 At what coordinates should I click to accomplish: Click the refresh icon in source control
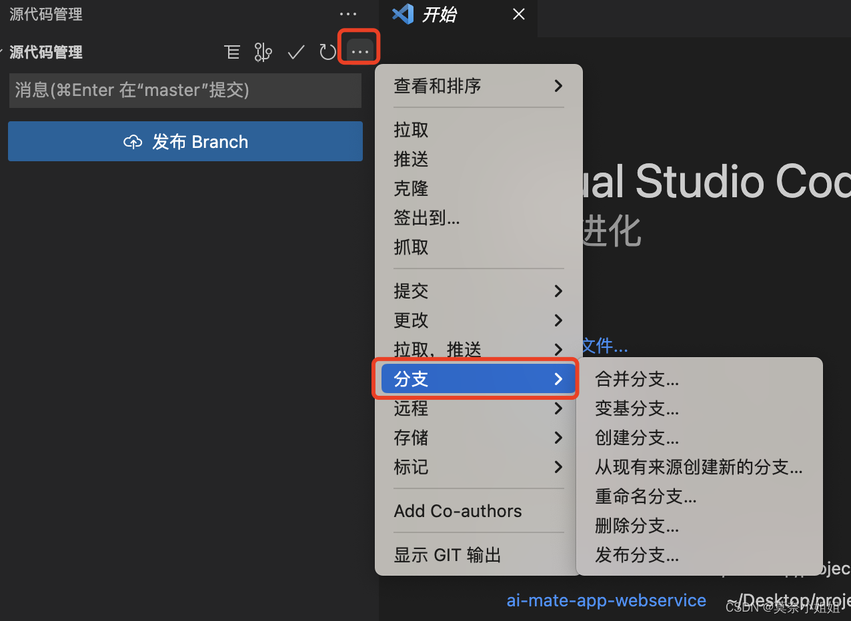(x=327, y=52)
